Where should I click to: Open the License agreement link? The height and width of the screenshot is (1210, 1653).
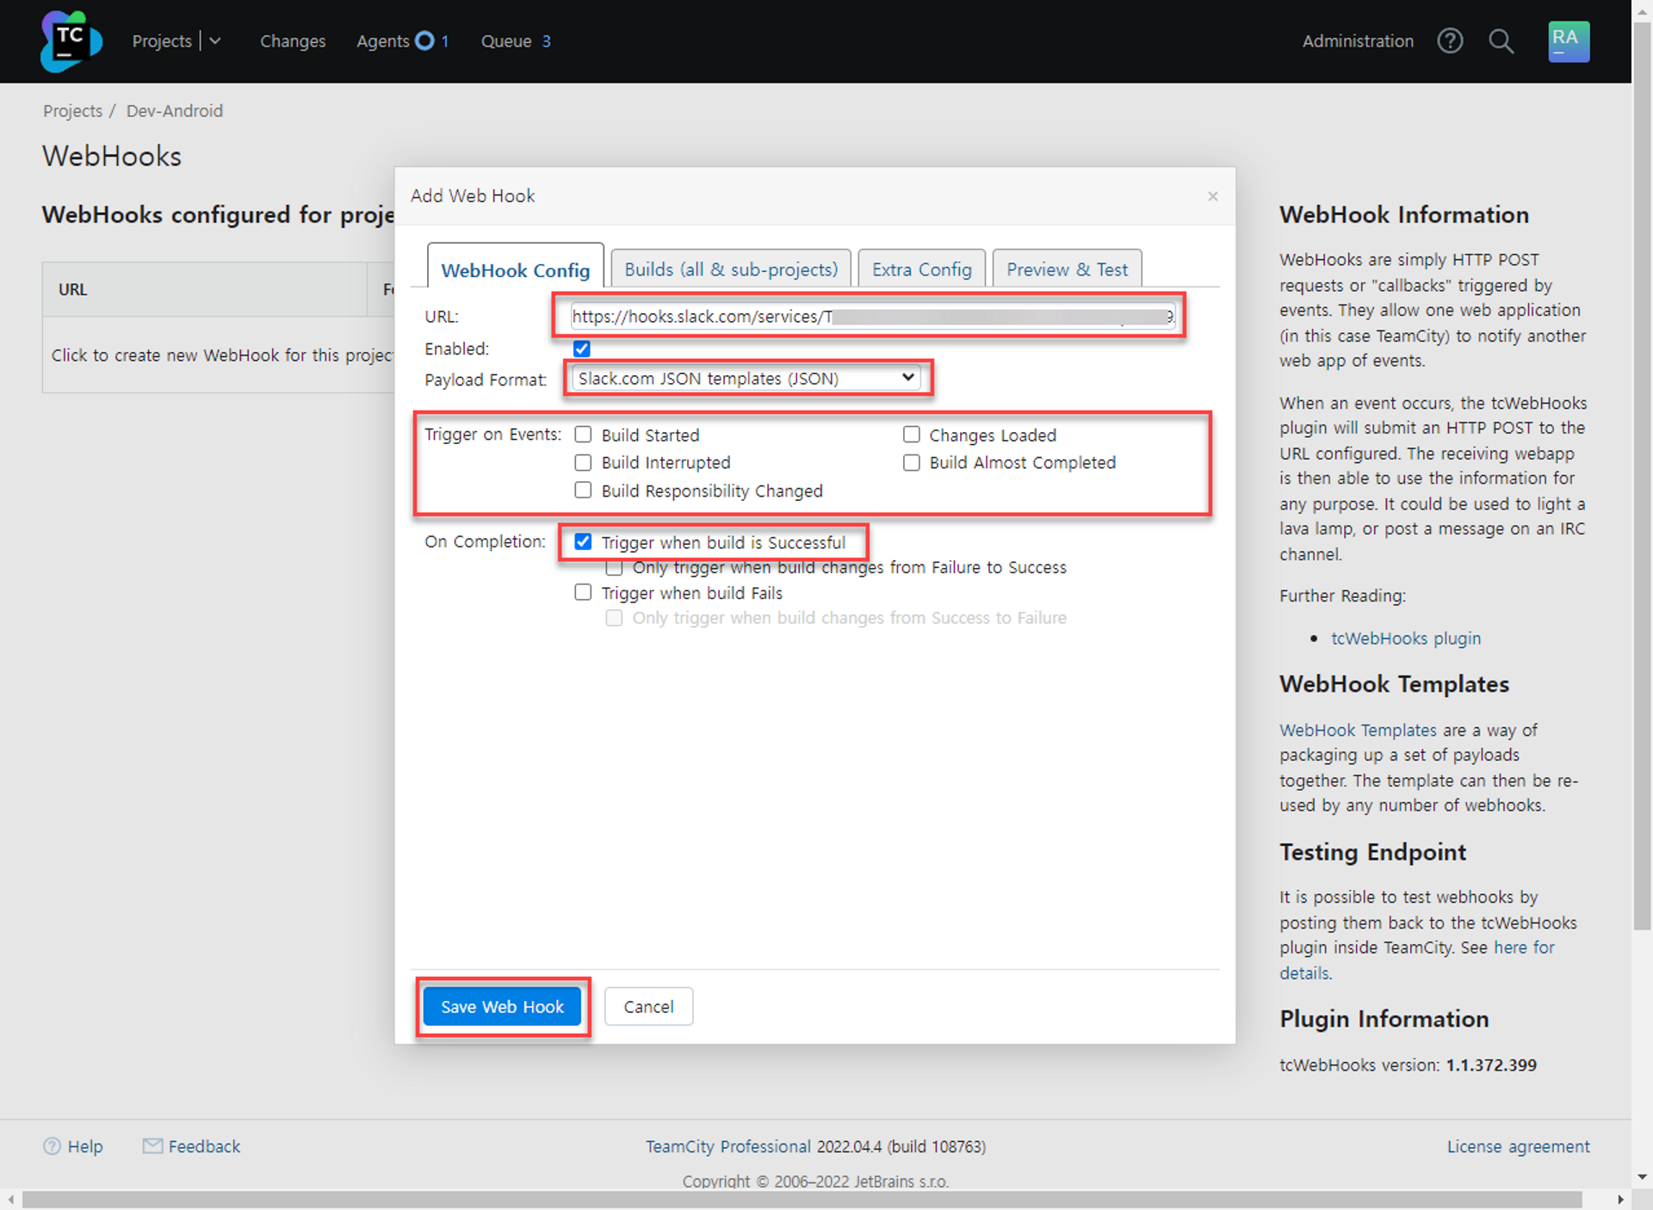click(1518, 1146)
